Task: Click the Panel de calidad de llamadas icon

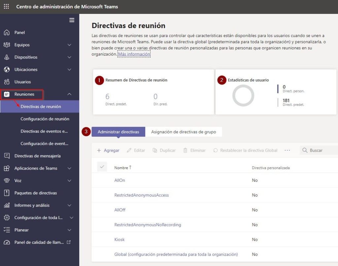Action: [x=7, y=242]
